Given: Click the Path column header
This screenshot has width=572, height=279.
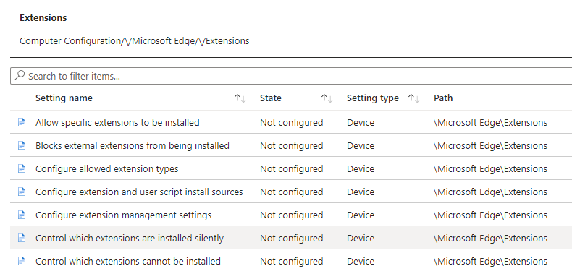Looking at the screenshot, I should [443, 98].
